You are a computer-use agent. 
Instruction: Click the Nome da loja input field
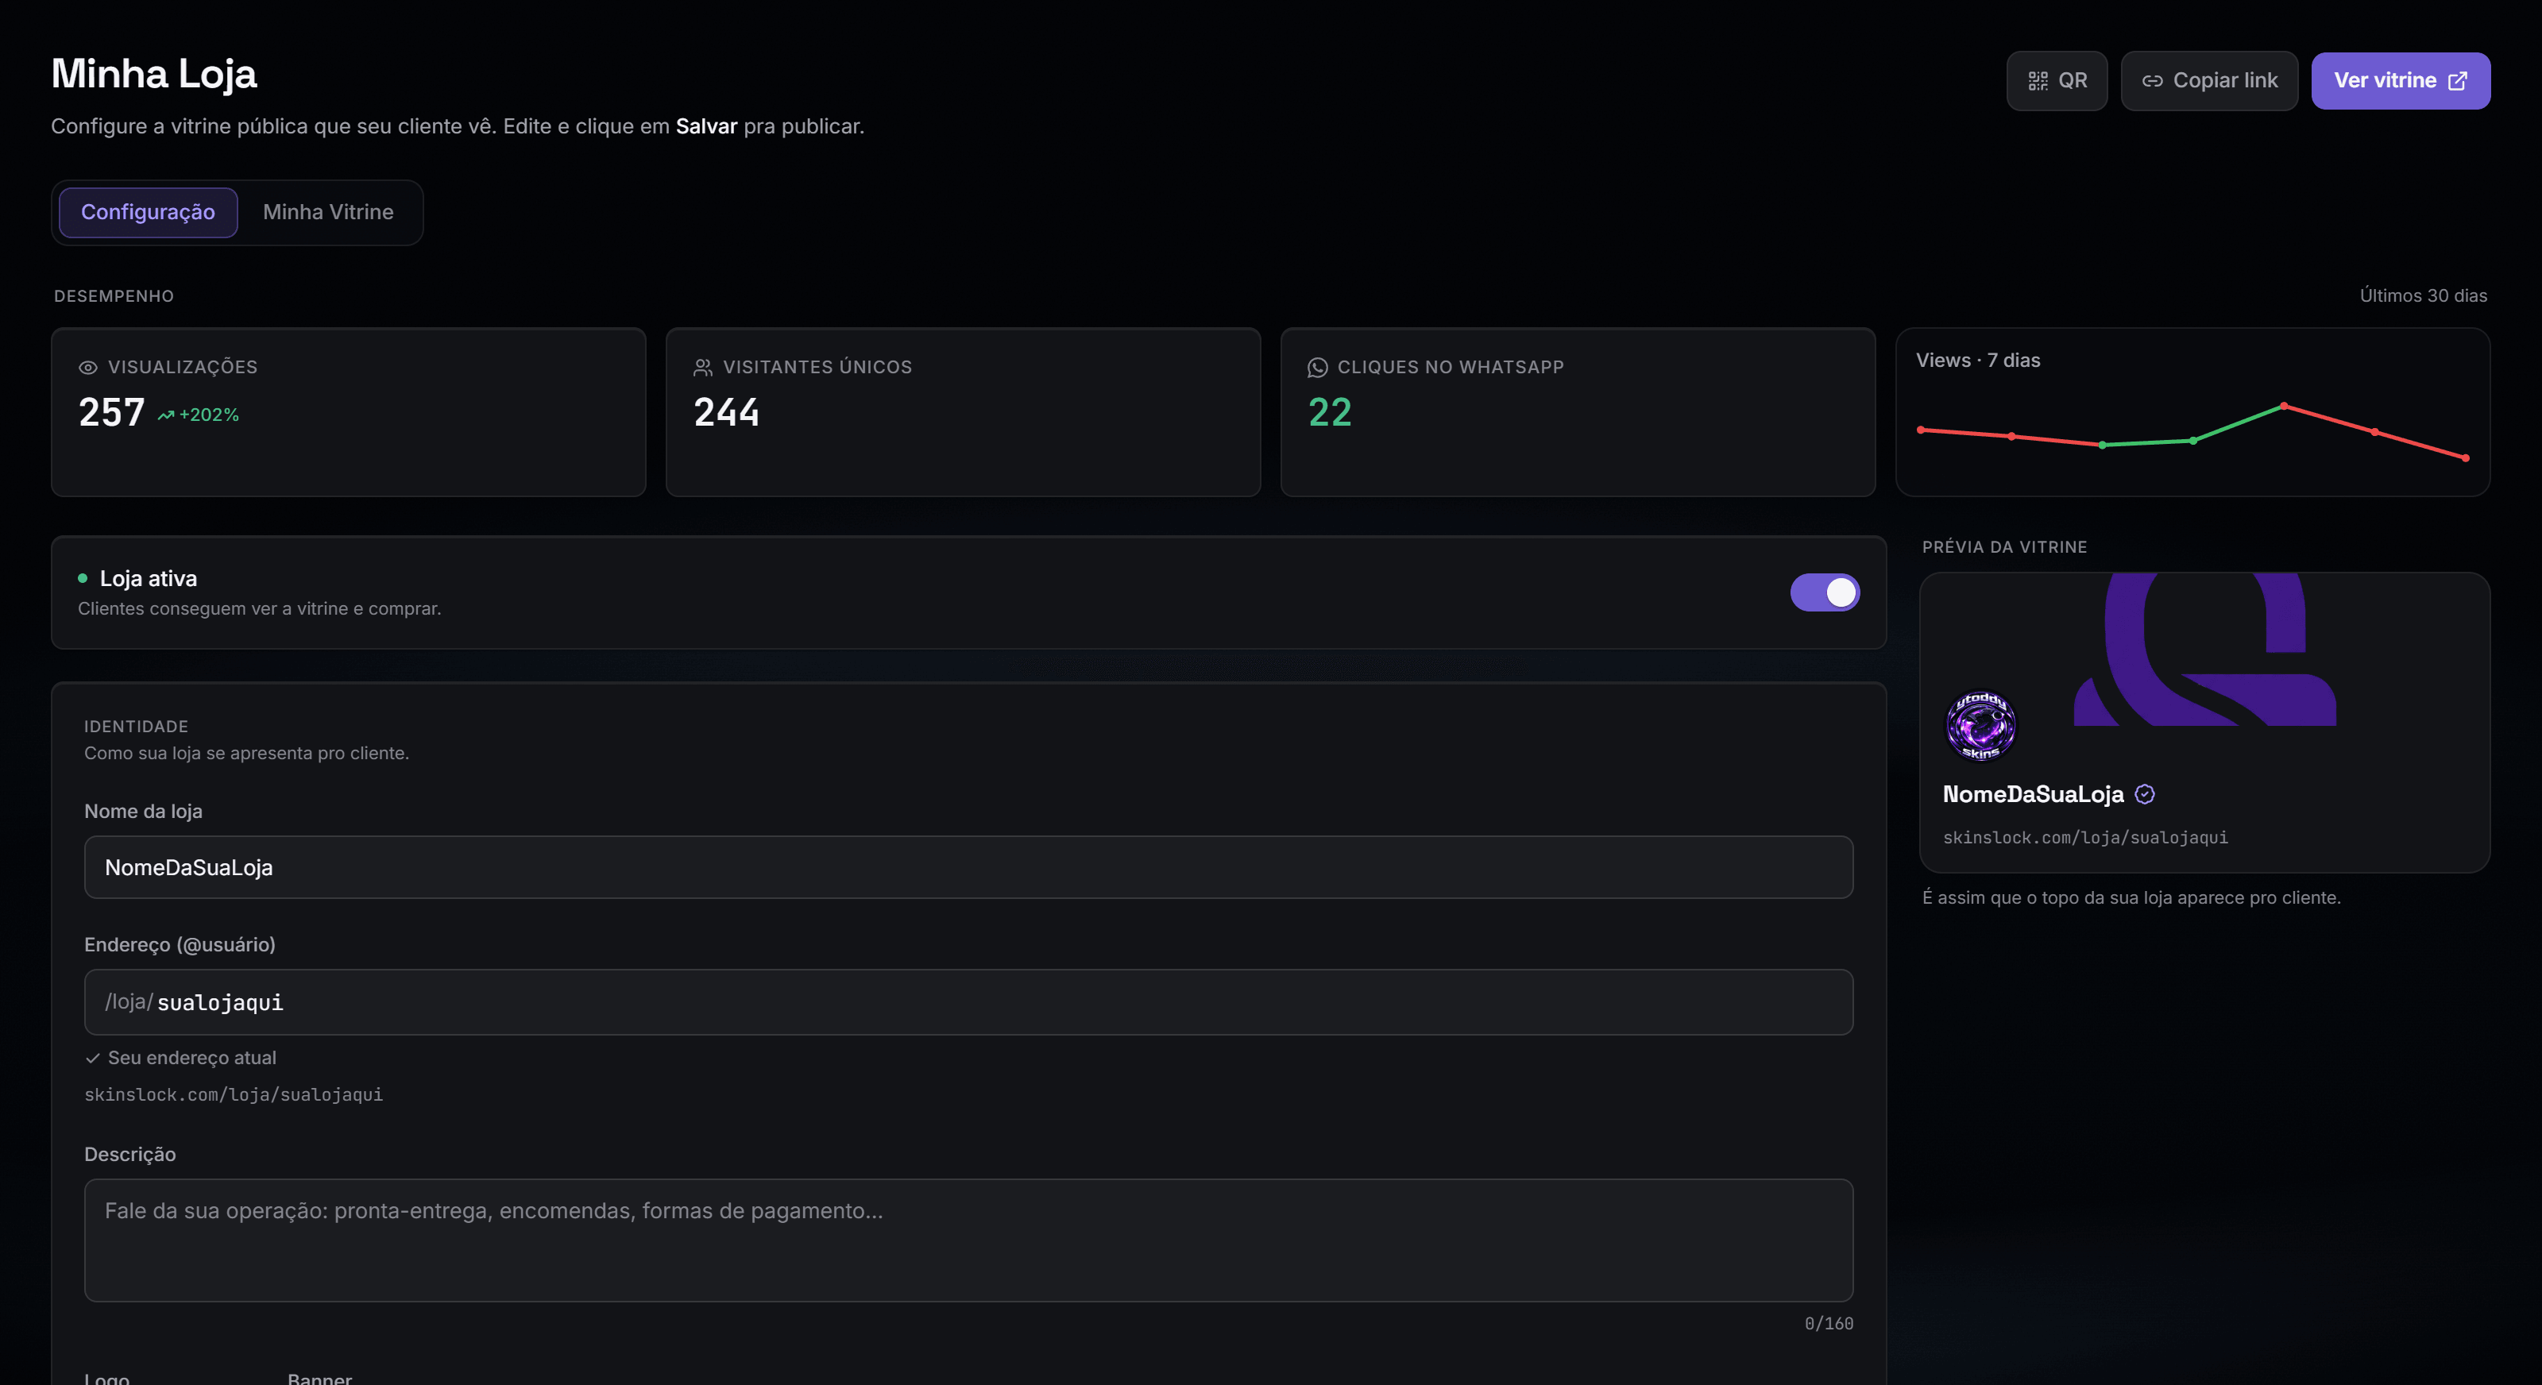tap(968, 867)
